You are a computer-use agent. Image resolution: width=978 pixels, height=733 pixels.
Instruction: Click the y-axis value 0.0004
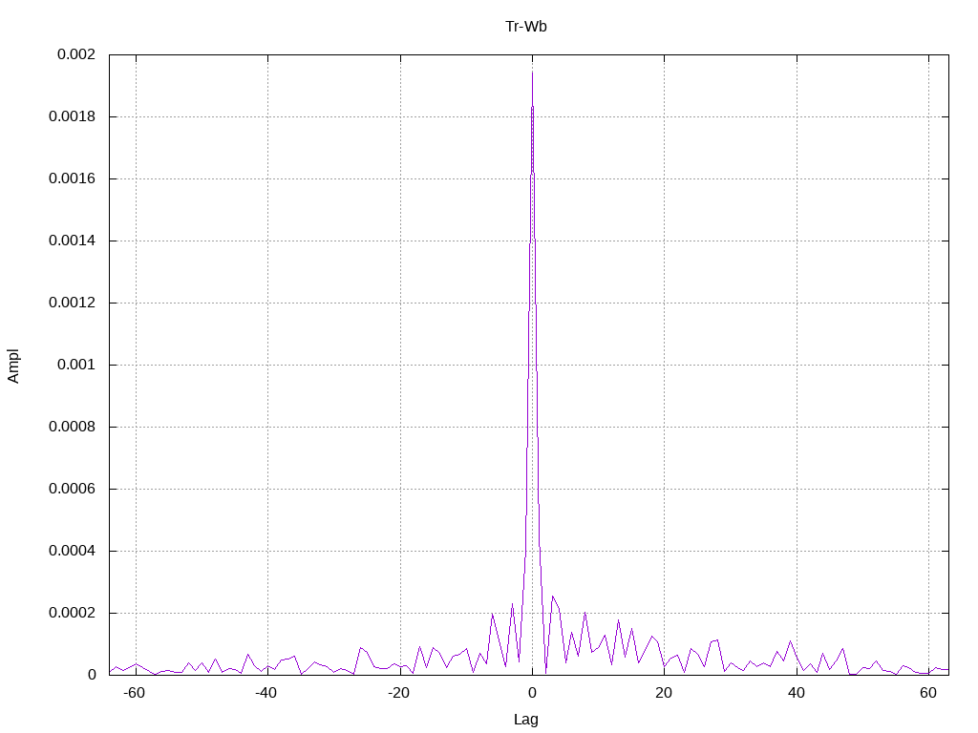click(x=73, y=551)
